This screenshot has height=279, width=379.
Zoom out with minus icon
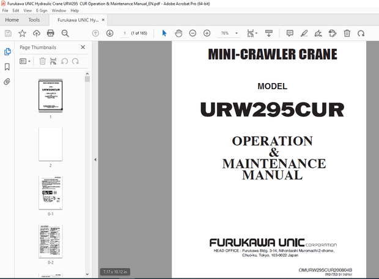tap(193, 34)
